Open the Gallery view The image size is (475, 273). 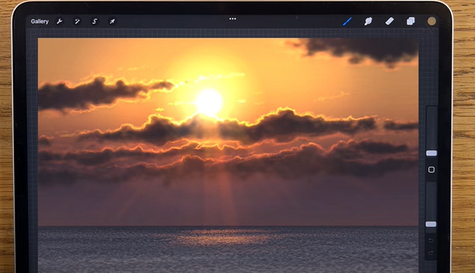pyautogui.click(x=39, y=21)
